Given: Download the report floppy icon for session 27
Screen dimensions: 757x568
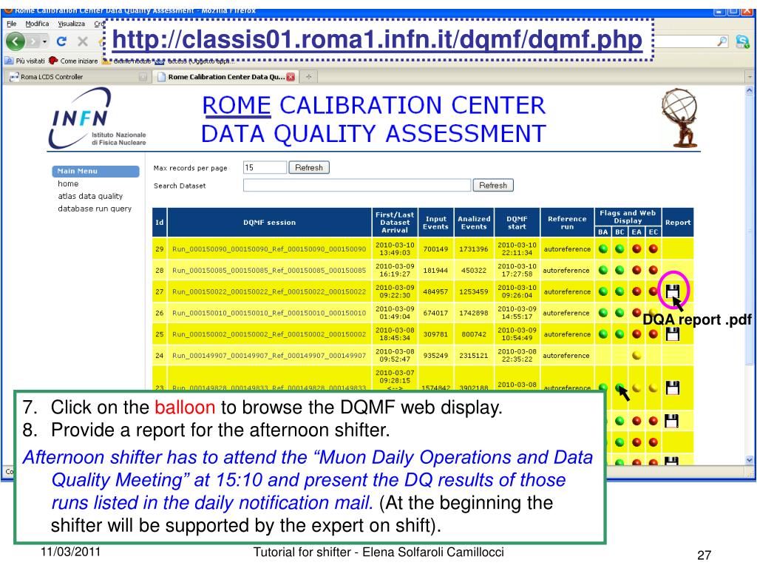Looking at the screenshot, I should (673, 291).
